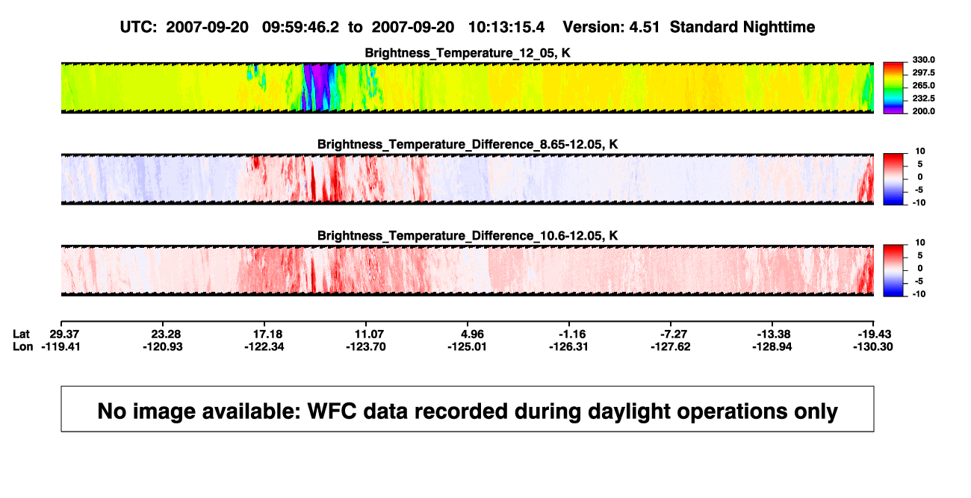971x498 pixels.
Task: Click the 8.65-12.05 difference image strip
Action: [x=468, y=179]
